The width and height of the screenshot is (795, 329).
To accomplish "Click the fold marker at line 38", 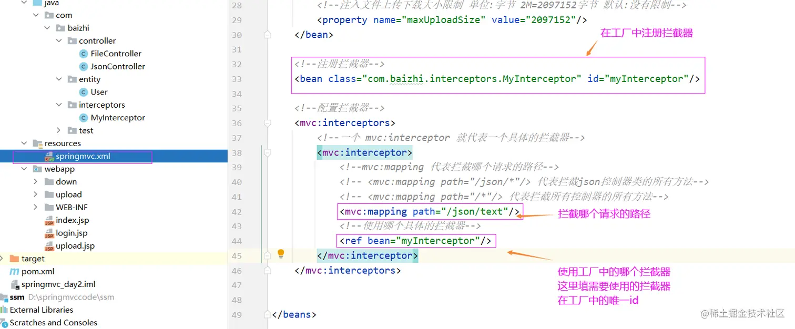I will (268, 153).
